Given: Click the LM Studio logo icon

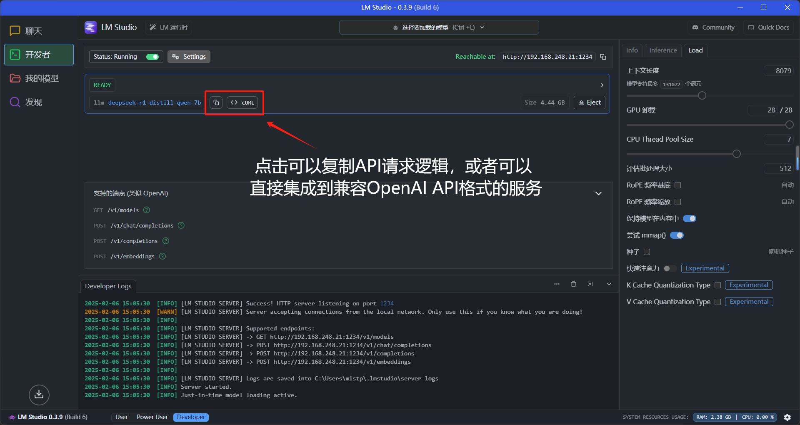Looking at the screenshot, I should pos(91,27).
